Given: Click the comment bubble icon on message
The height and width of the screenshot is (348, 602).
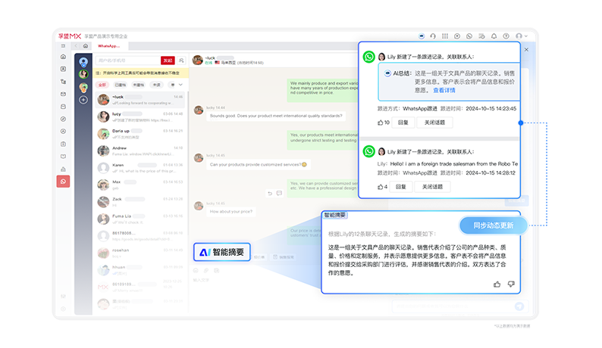Looking at the screenshot, I should coord(279,193).
